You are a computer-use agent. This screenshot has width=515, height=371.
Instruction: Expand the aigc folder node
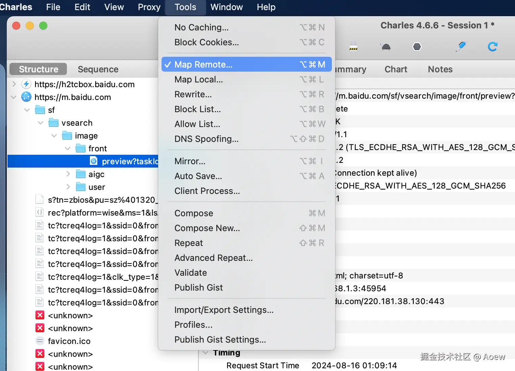(x=68, y=174)
